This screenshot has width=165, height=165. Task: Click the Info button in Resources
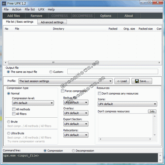(x=152, y=111)
